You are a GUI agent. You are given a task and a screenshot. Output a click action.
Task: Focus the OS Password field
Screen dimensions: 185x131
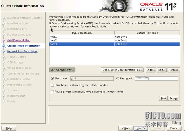[157, 78]
